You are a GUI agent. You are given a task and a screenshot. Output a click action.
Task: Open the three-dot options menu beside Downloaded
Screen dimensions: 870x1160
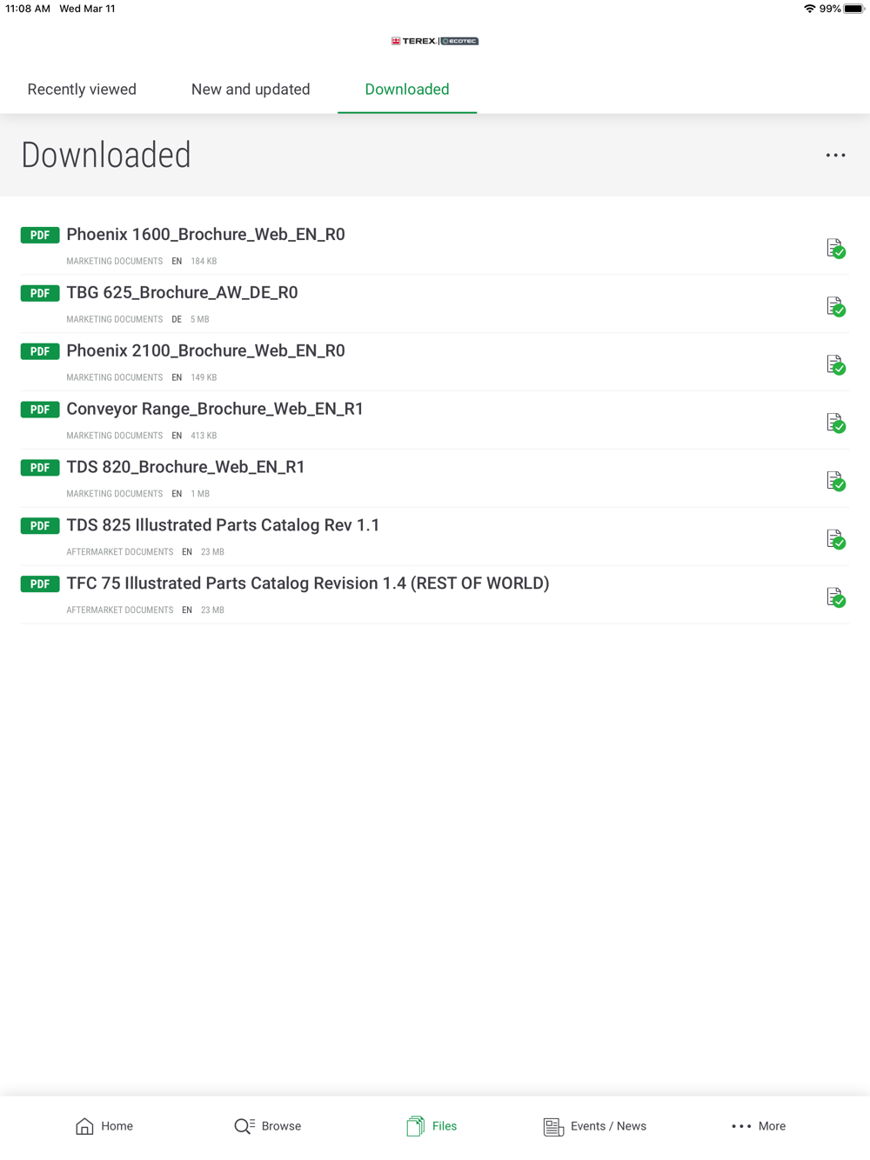835,156
